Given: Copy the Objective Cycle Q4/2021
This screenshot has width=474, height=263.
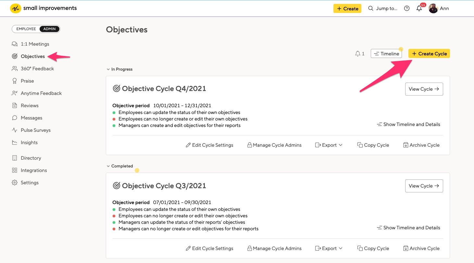Looking at the screenshot, I should coord(373,145).
